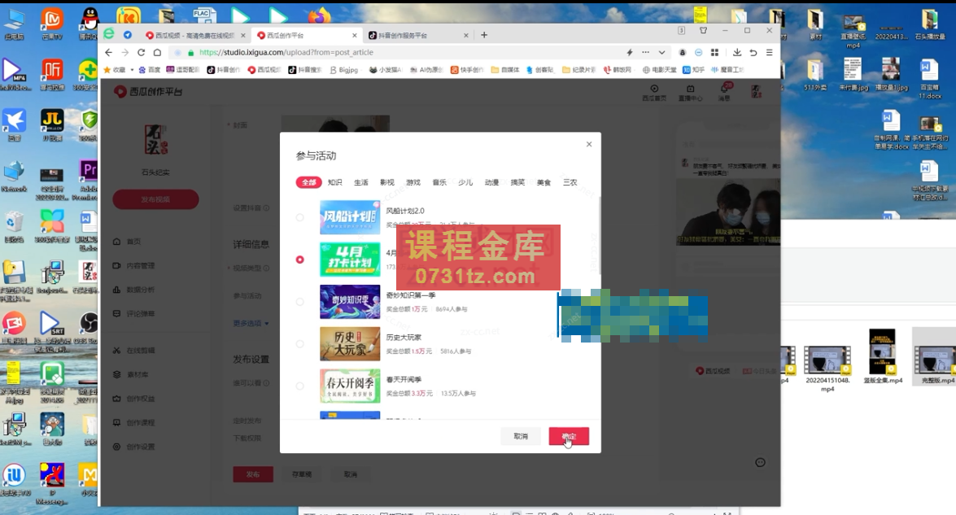Switch to the 美食 activity category

pyautogui.click(x=543, y=182)
